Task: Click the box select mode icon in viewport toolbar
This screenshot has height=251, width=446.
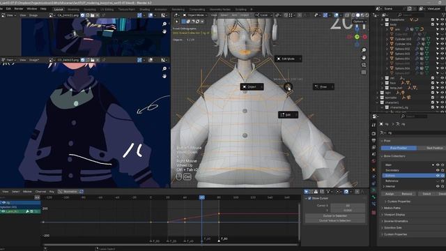Action: pyautogui.click(x=183, y=22)
